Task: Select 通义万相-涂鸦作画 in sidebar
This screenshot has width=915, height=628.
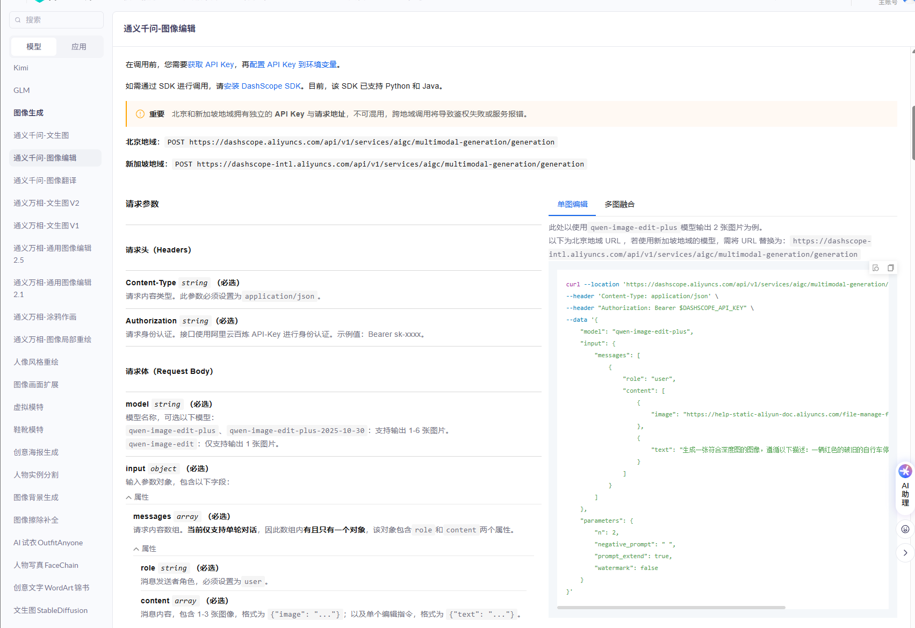Action: pyautogui.click(x=45, y=317)
